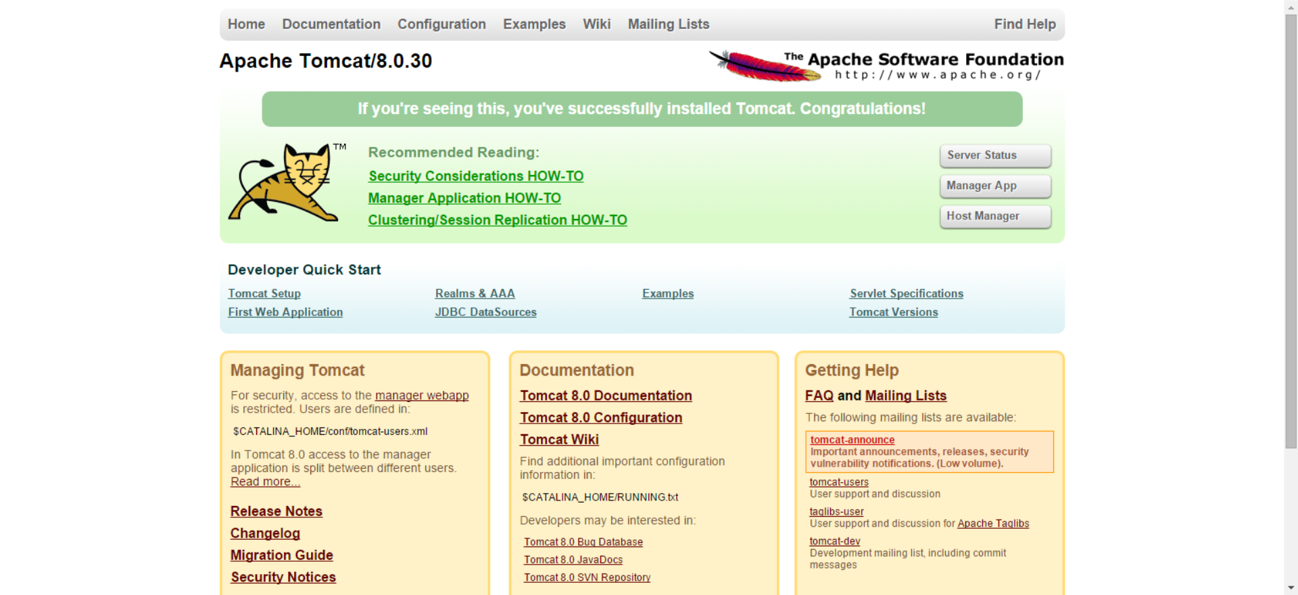
Task: Open Mailing Lists link in Getting Help
Action: 906,396
